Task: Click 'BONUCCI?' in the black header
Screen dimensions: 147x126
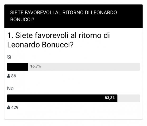Action: [x=22, y=20]
